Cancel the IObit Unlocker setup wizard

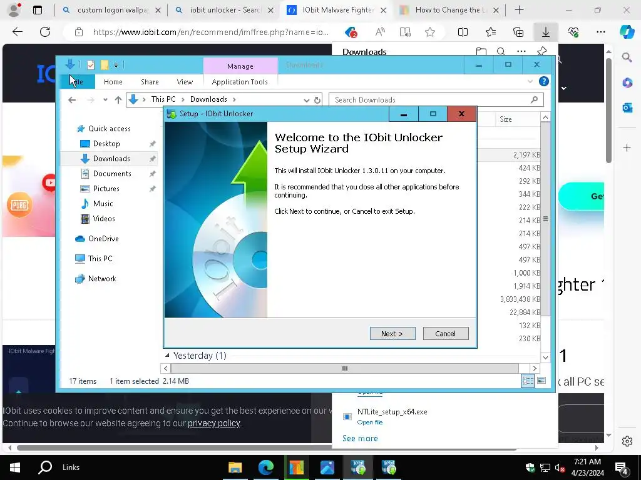(x=445, y=334)
